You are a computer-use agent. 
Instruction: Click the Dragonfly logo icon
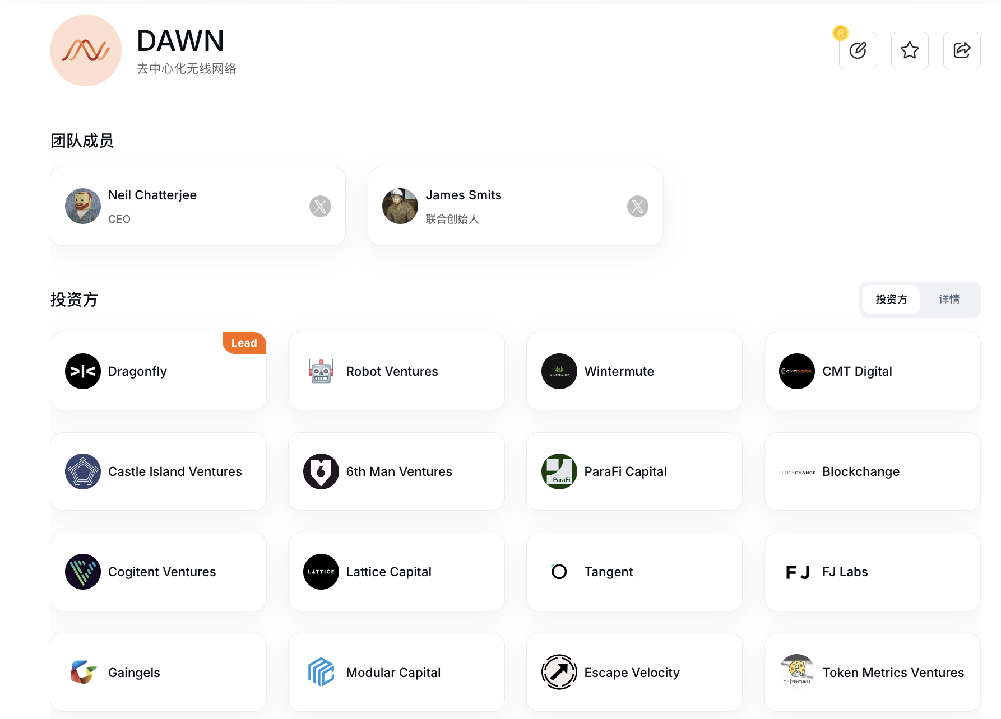(83, 371)
